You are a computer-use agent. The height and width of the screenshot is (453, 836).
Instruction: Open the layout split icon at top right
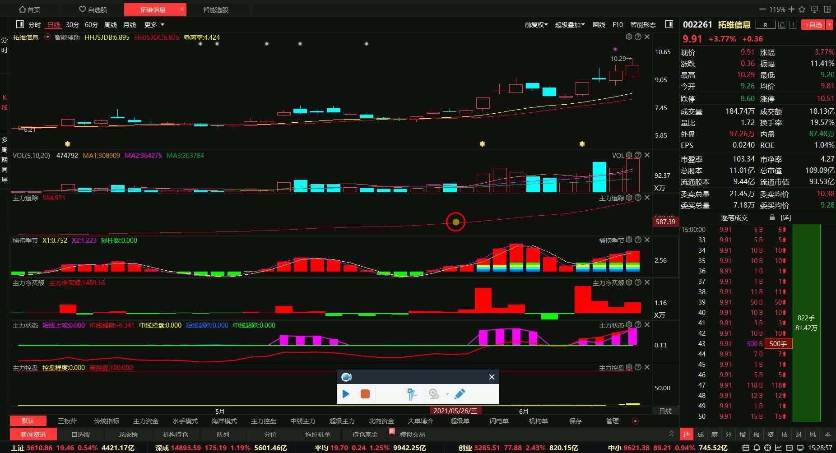click(827, 9)
